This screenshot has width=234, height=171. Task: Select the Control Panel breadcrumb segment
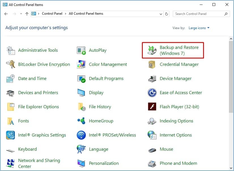click(52, 14)
